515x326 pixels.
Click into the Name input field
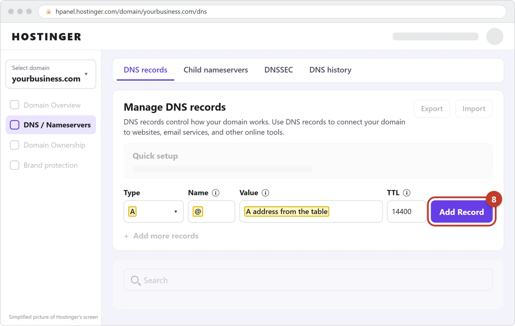[x=211, y=211]
